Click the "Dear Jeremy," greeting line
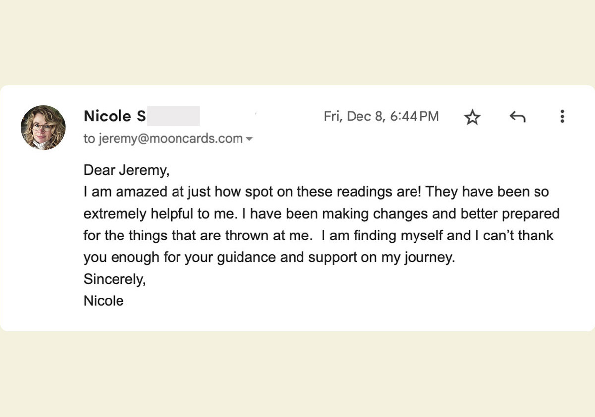This screenshot has height=417, width=595. [126, 170]
